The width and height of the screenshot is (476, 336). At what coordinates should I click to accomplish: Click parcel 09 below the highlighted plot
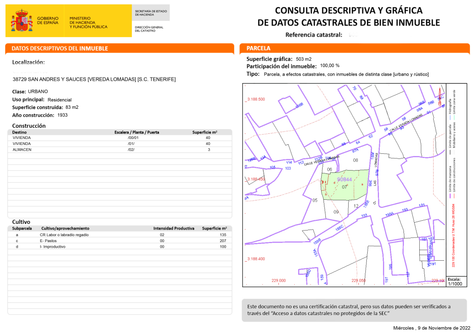(x=336, y=212)
